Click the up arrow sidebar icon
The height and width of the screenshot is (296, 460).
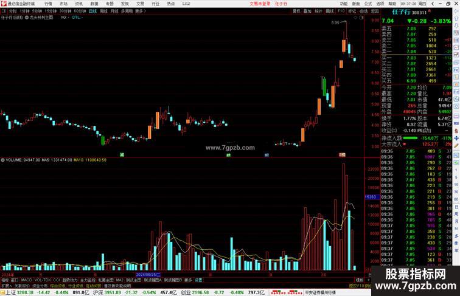pos(456,18)
